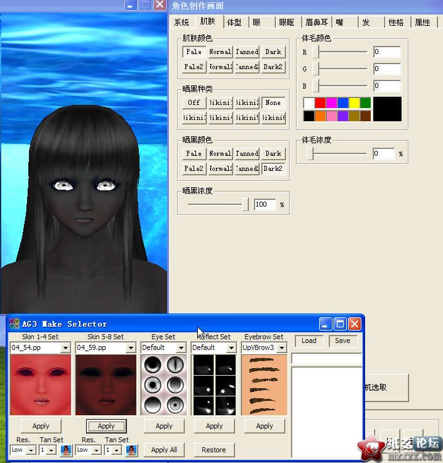Image resolution: width=443 pixels, height=463 pixels.
Task: Click the Skin 1-4 preview icon beside Tan Set
Action: pyautogui.click(x=66, y=450)
